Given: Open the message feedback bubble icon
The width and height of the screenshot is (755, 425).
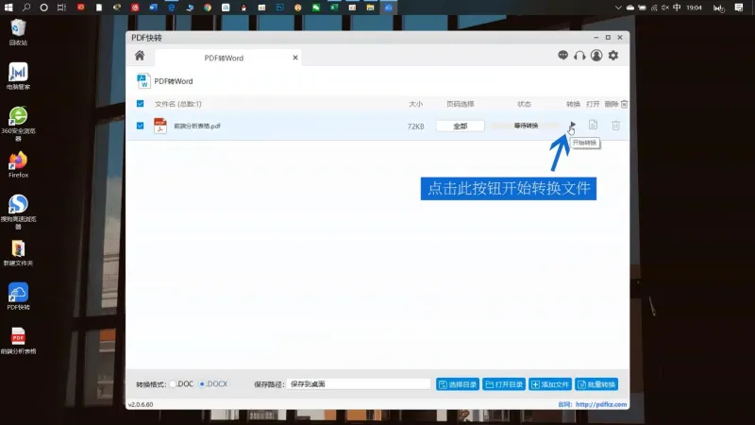Looking at the screenshot, I should pyautogui.click(x=562, y=56).
